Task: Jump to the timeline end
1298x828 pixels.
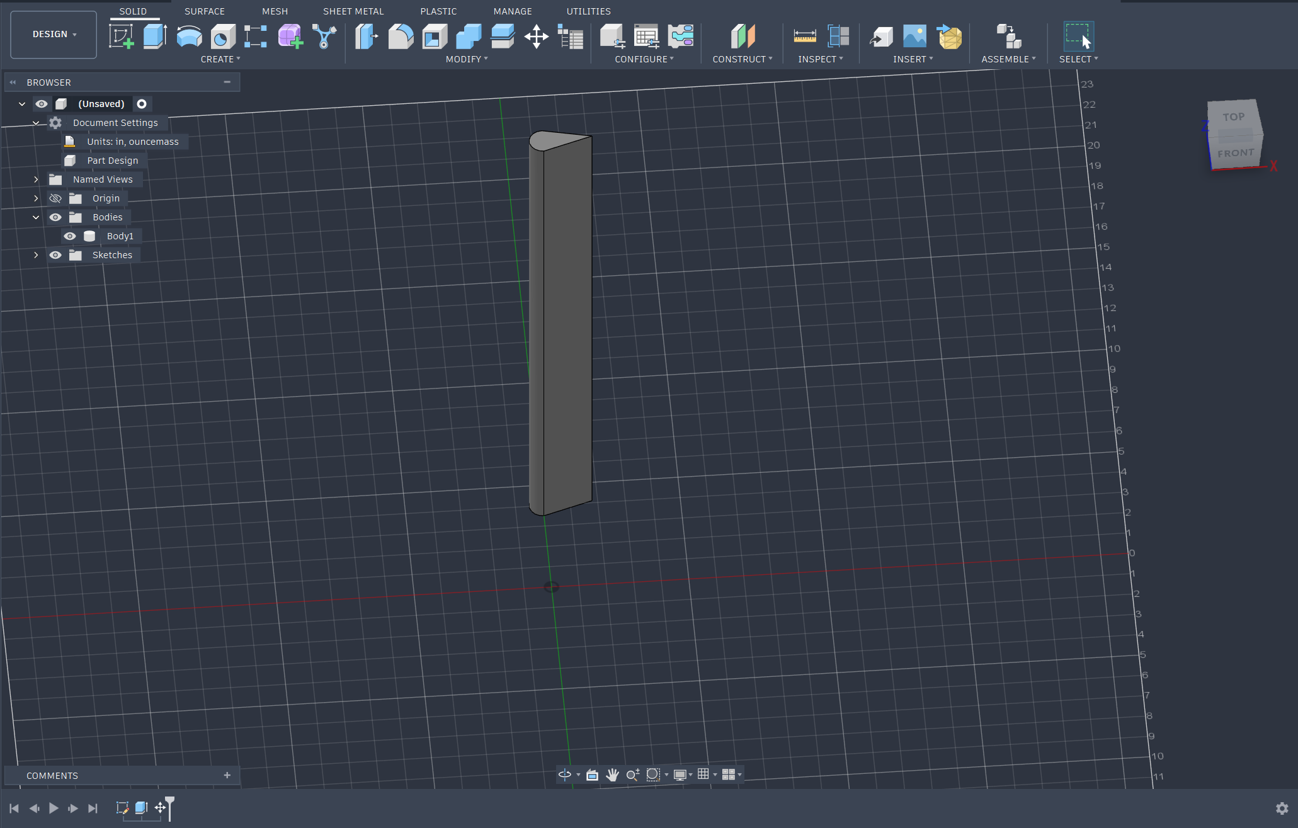Action: [x=93, y=808]
